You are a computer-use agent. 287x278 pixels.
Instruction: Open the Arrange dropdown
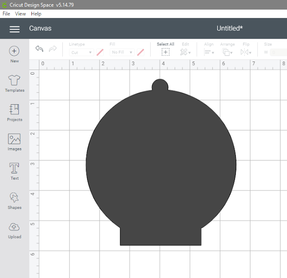227,52
